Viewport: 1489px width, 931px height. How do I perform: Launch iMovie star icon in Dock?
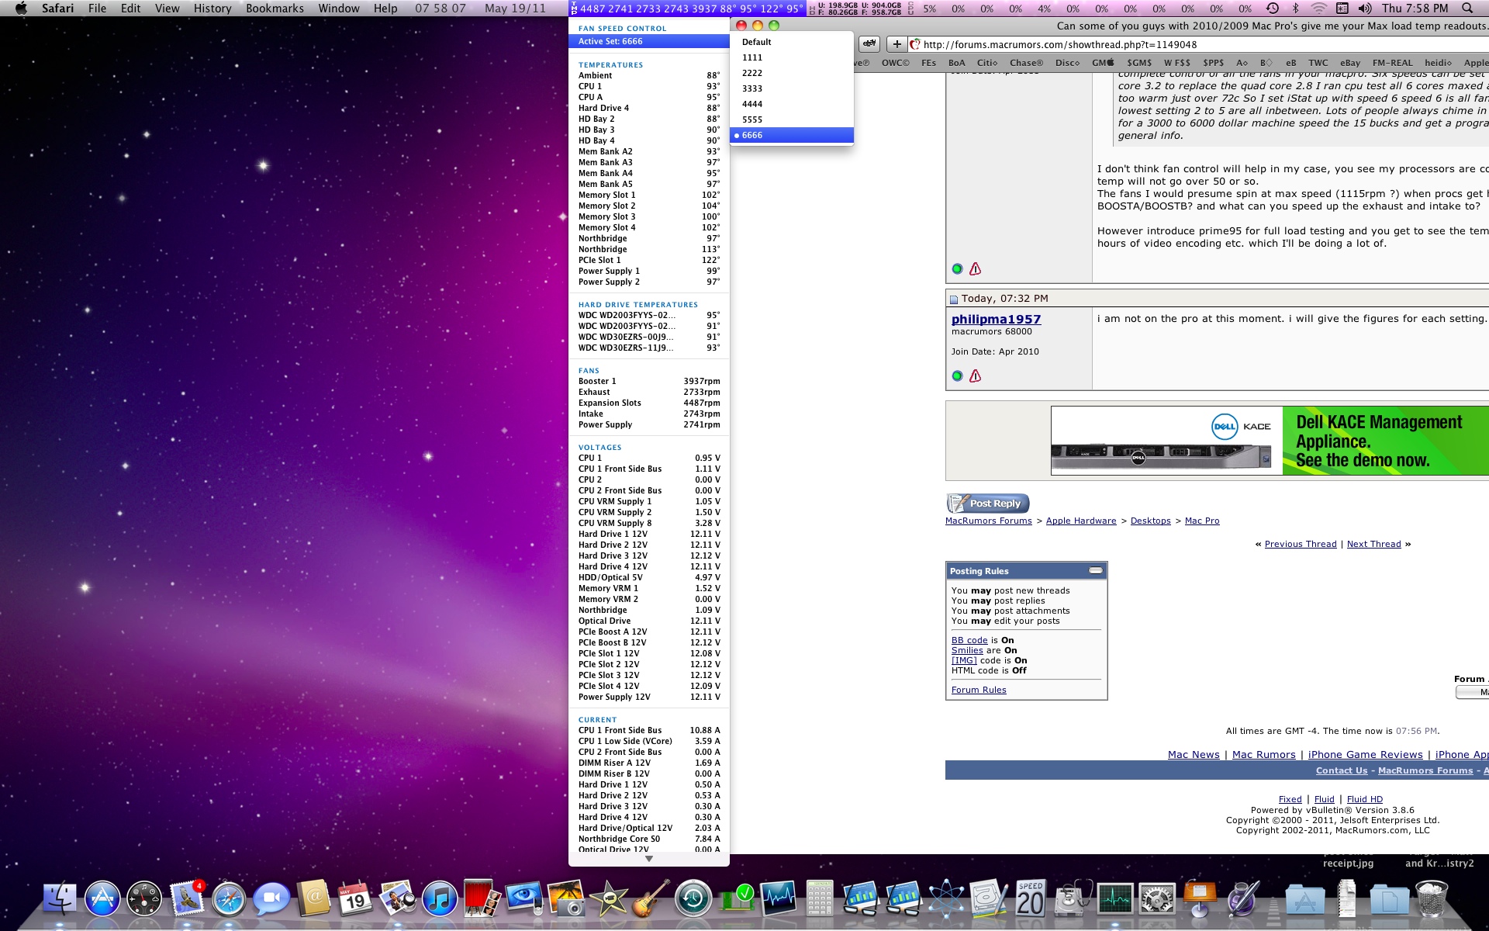(609, 899)
